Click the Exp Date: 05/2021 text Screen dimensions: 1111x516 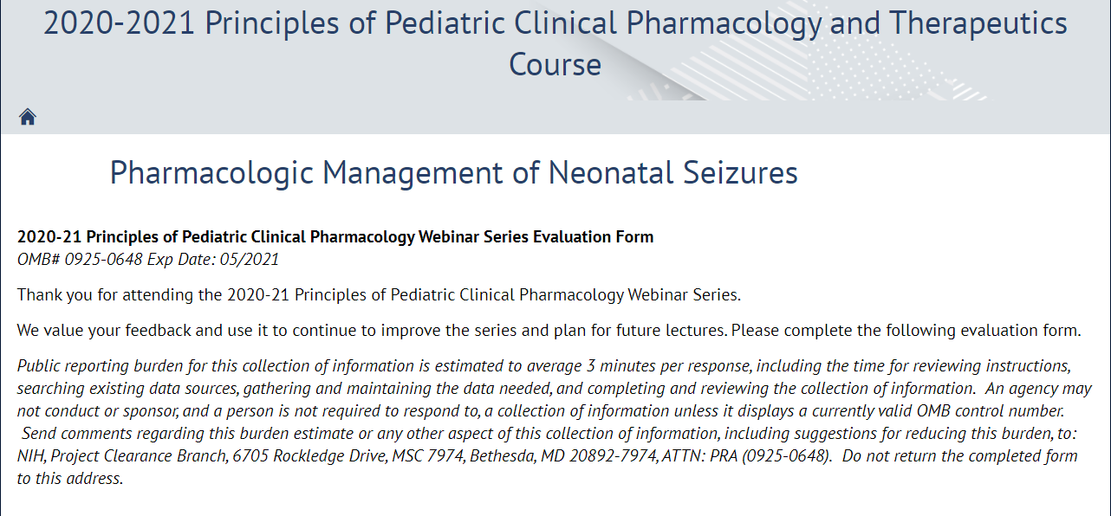213,259
